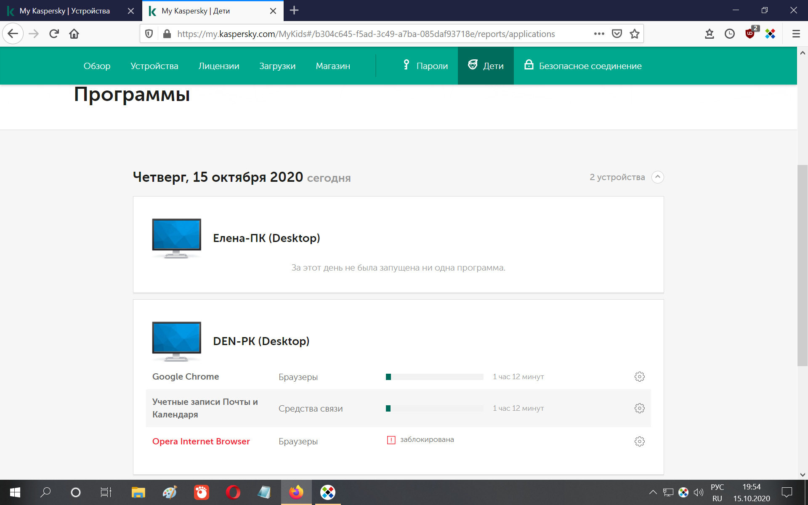Launch Opera from the Windows taskbar

pyautogui.click(x=233, y=492)
